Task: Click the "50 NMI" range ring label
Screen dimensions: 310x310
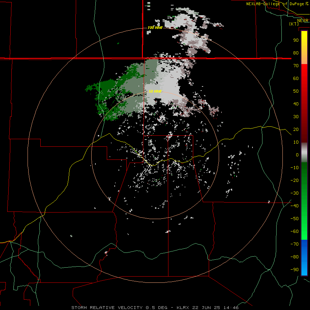Action: click(155, 91)
